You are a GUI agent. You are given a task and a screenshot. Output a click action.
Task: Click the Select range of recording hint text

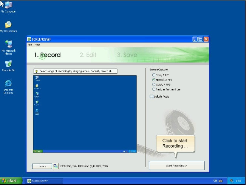[76, 71]
